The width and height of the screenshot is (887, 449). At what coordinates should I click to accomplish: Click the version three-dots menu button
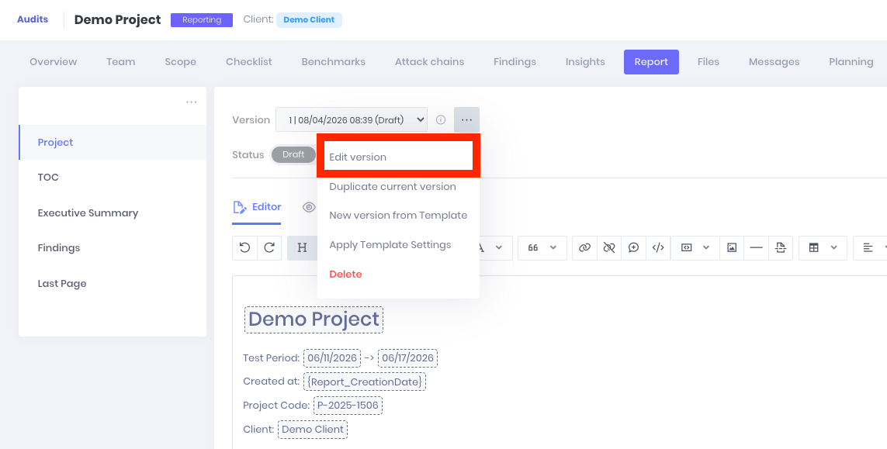466,120
